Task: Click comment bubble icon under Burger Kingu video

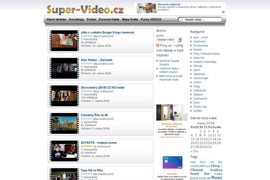Action: point(82,39)
